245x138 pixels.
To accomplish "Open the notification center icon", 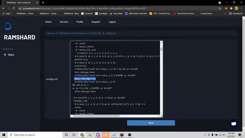I will click(240, 135).
